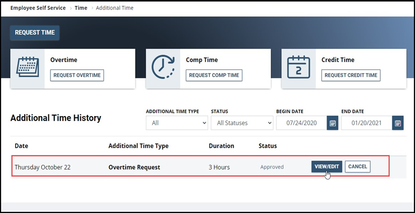Open the Begin Date calendar picker
415x213 pixels.
coord(333,123)
